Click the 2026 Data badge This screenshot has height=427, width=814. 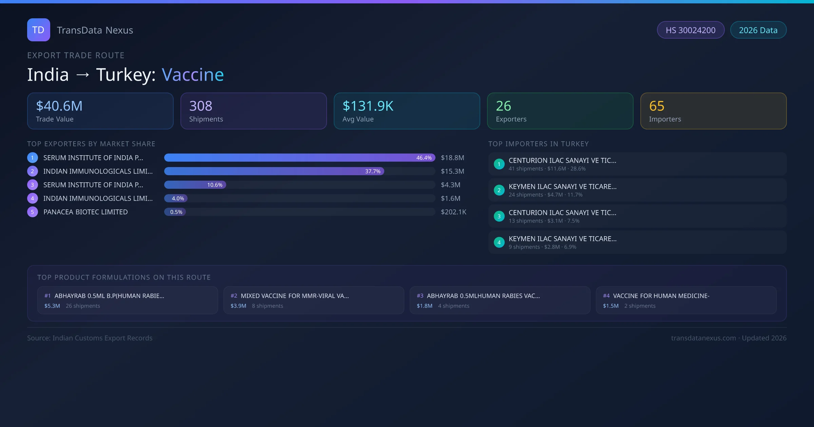(758, 30)
